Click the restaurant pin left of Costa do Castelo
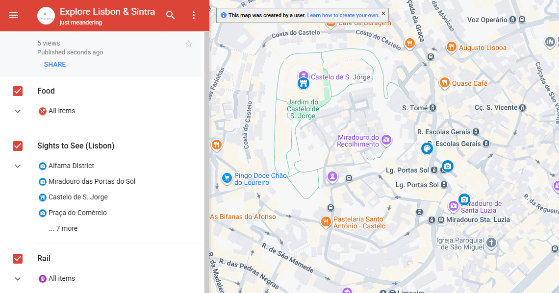The height and width of the screenshot is (293, 559). click(216, 145)
